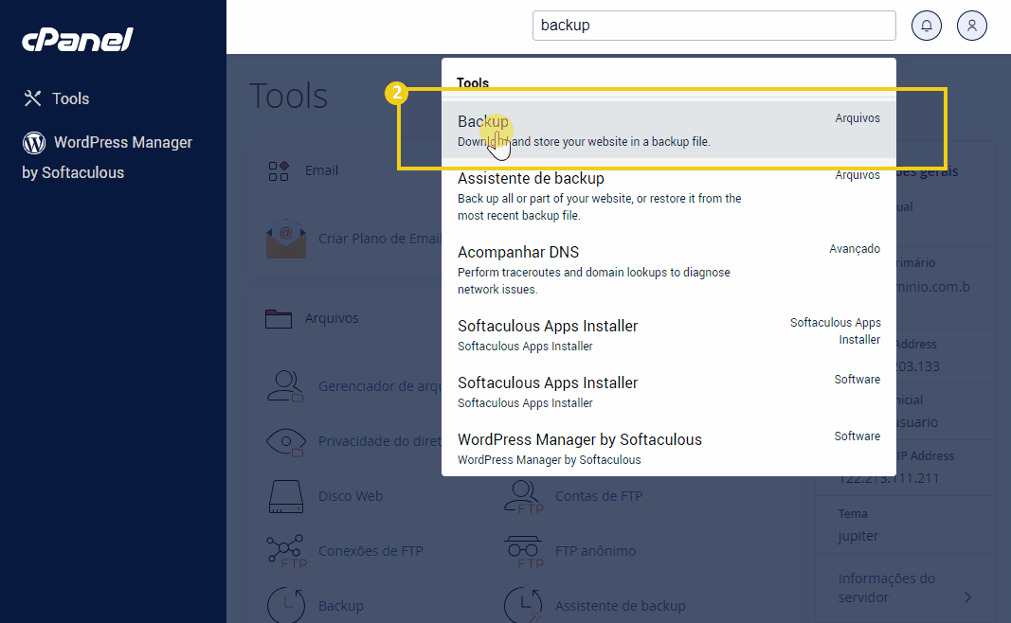Open Assistente de backup link at bottom
The image size is (1011, 623).
[x=621, y=606]
